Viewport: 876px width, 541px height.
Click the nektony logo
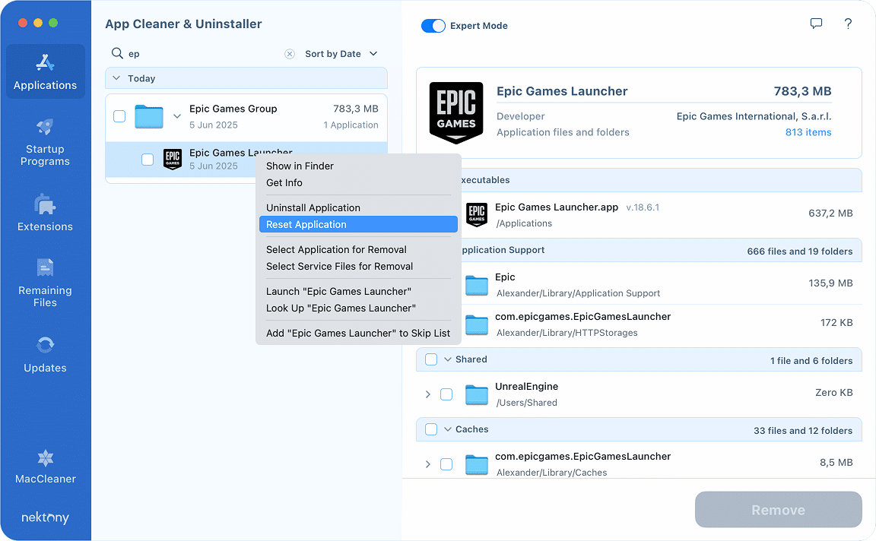click(x=46, y=517)
